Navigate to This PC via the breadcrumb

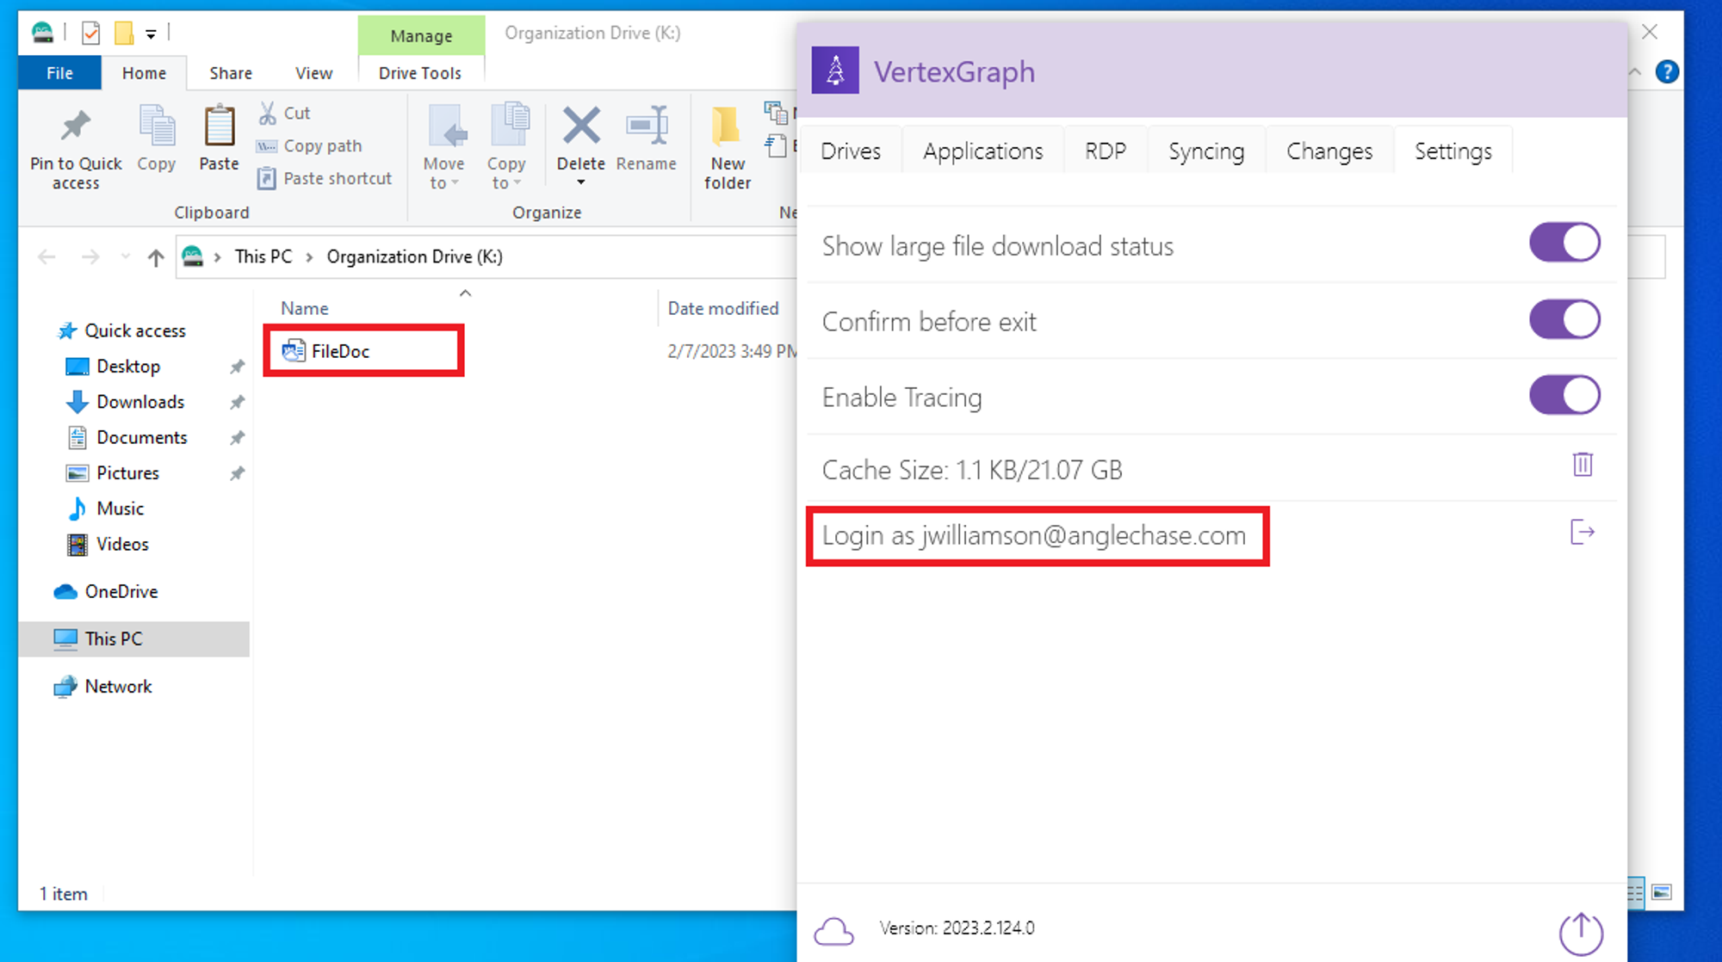pos(263,256)
